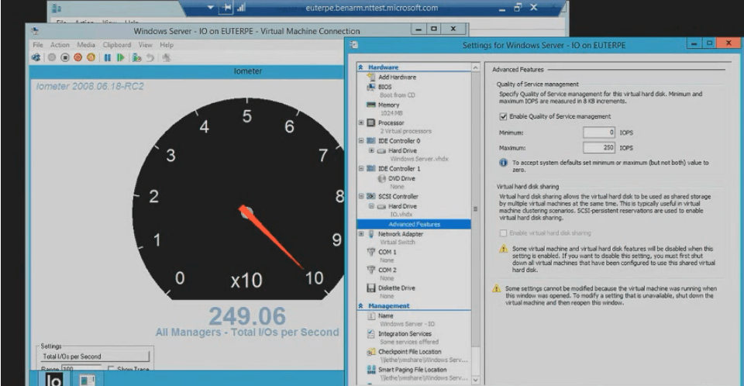Create a checkpoint with the toolbar icon
The image size is (744, 386).
[x=137, y=57]
